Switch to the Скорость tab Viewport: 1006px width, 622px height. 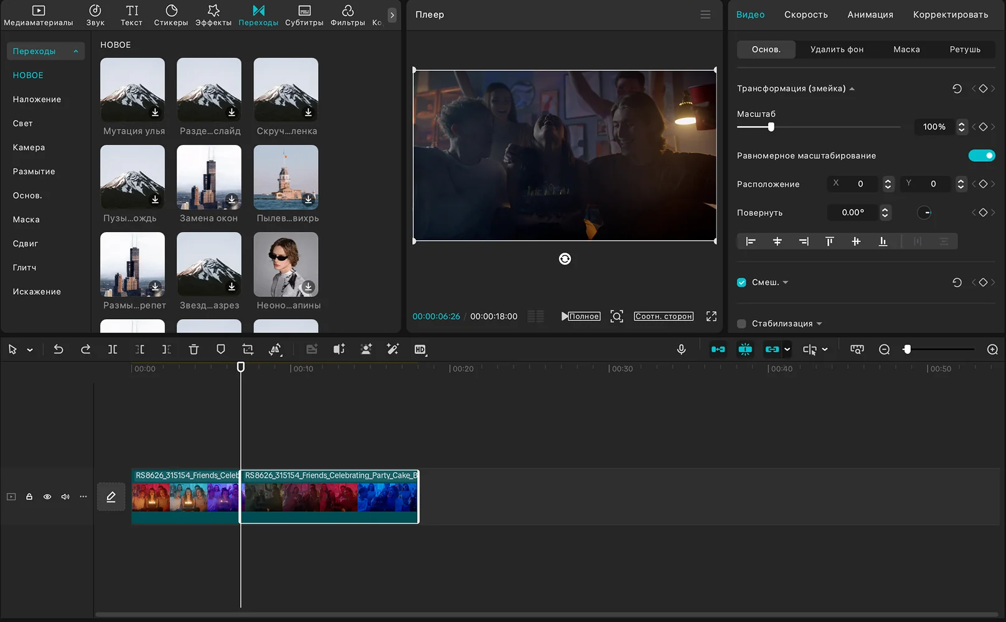(806, 15)
